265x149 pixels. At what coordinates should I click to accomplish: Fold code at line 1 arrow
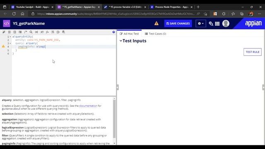click(10, 37)
